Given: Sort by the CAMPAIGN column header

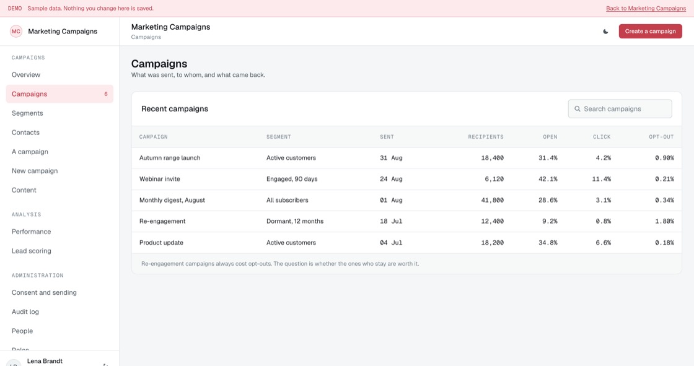Looking at the screenshot, I should [x=154, y=137].
